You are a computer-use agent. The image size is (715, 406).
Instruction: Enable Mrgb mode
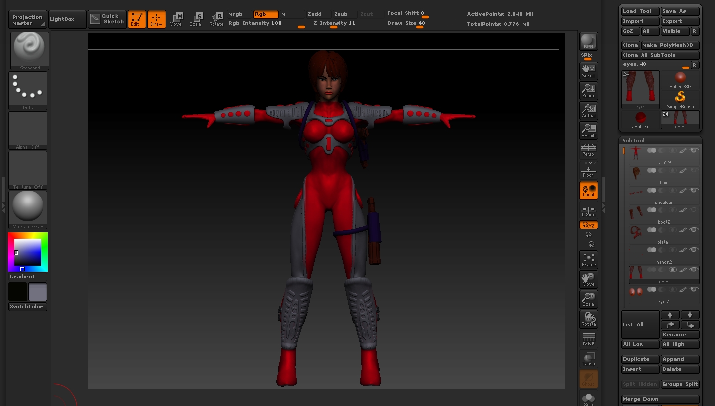(x=239, y=14)
